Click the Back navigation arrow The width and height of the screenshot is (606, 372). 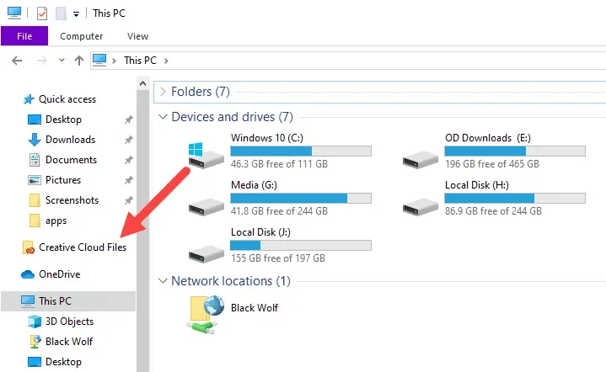point(17,61)
